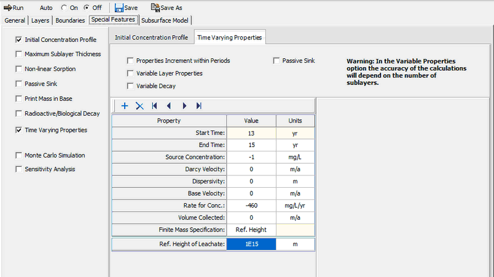
Task: Open the Initial Concentration Profile tab
Action: click(151, 38)
